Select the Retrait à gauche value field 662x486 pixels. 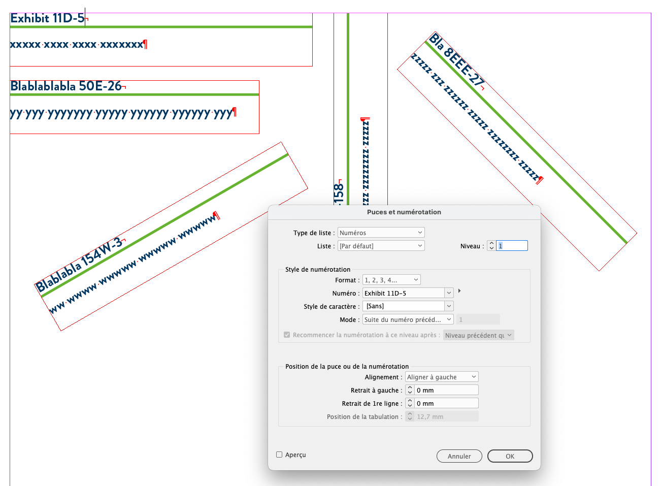click(447, 390)
